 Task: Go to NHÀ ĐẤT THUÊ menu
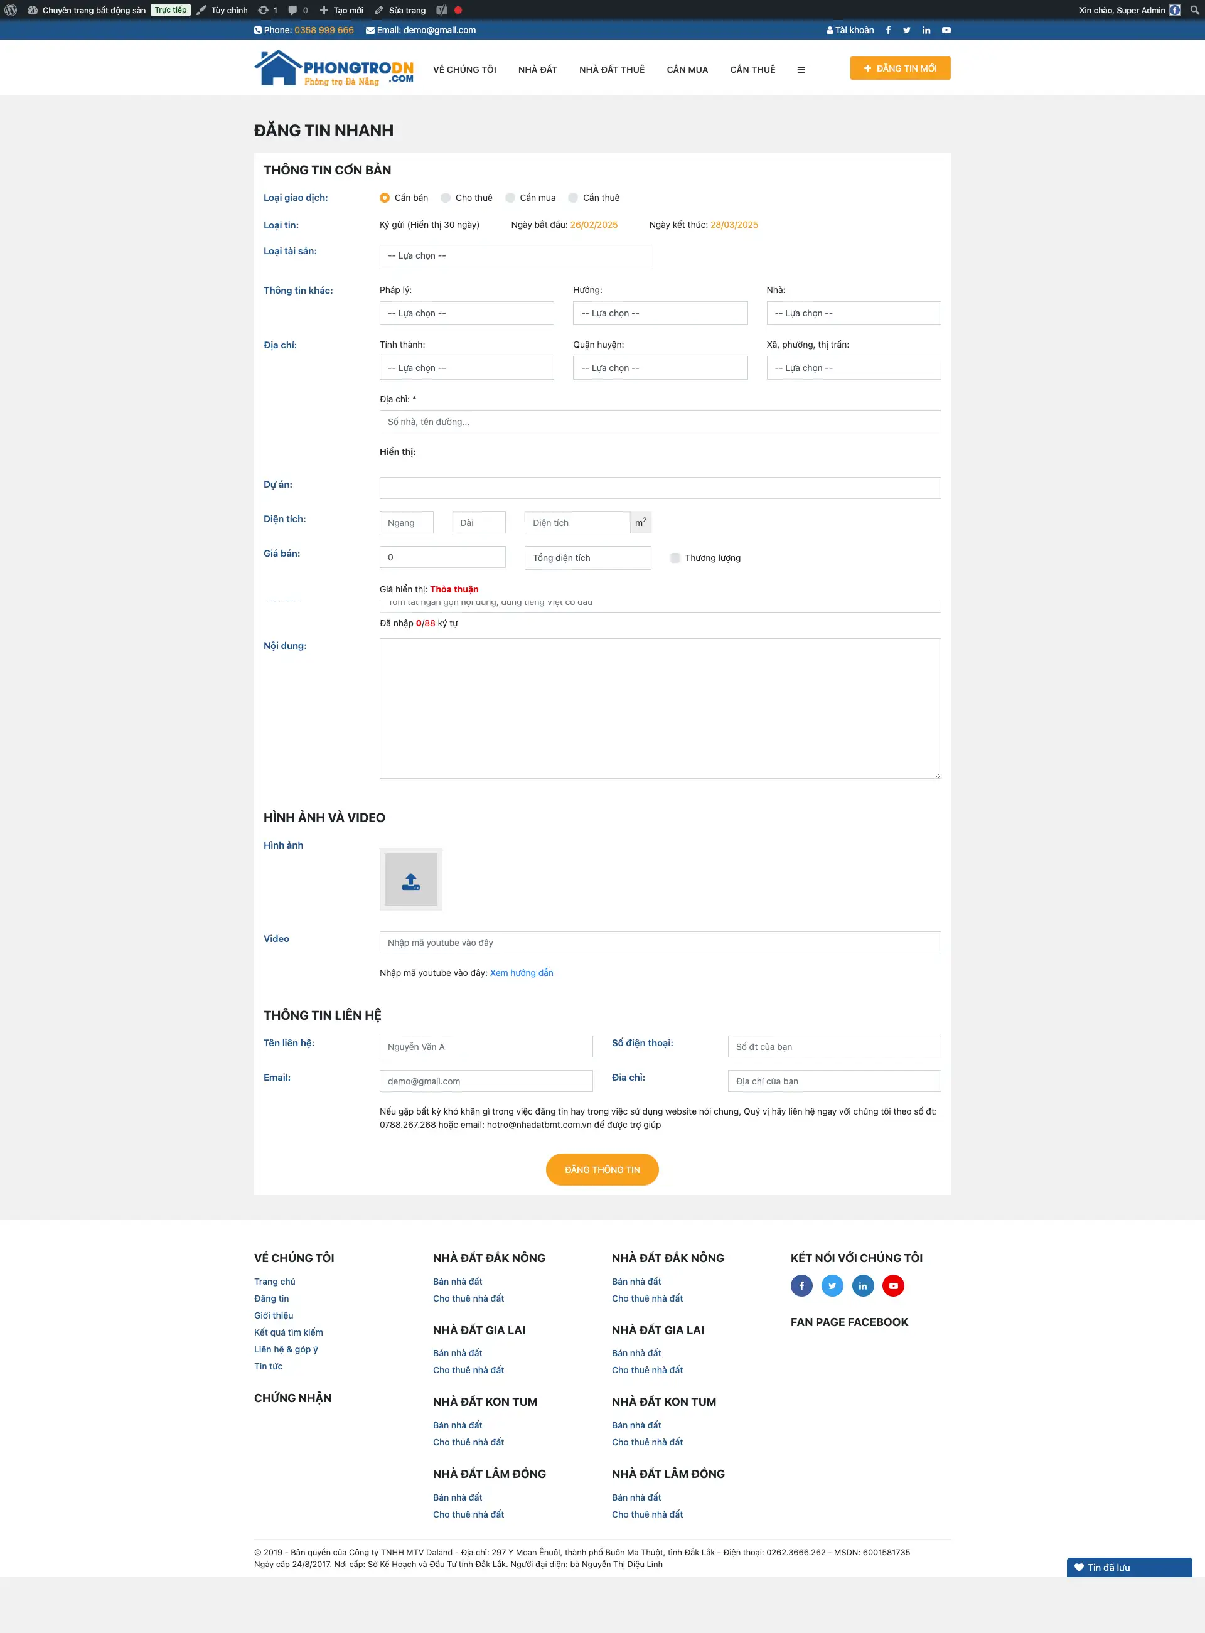[611, 70]
